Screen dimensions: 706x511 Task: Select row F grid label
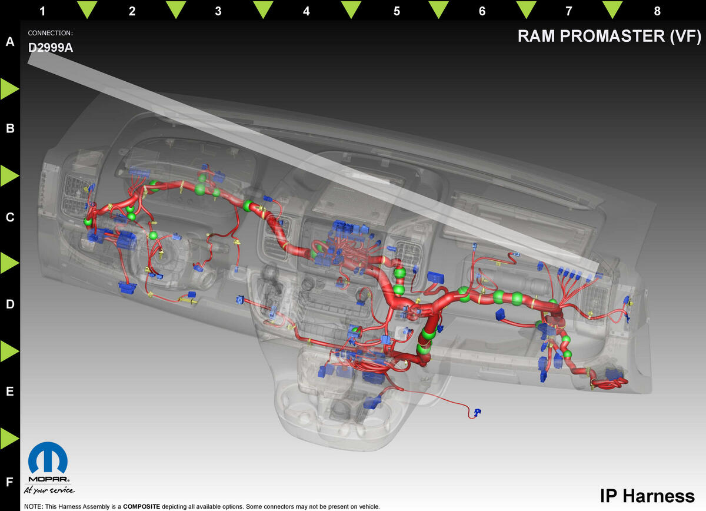coord(9,482)
